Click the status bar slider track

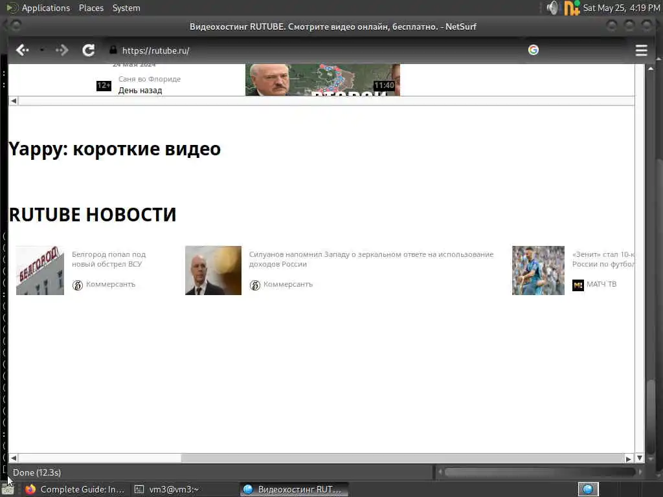point(540,472)
